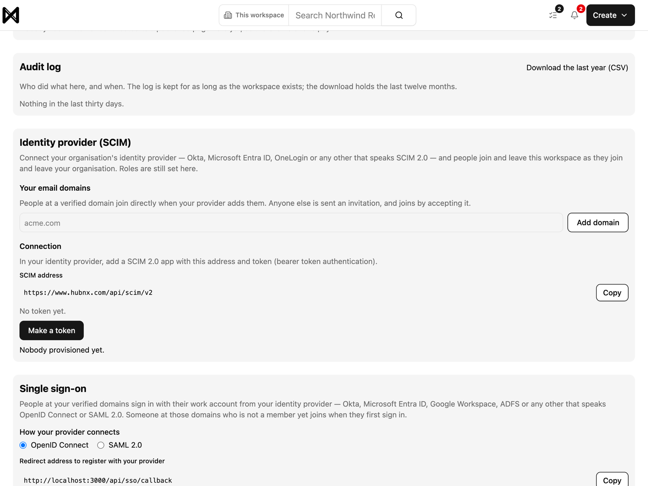Open the notifications bell

(x=575, y=15)
